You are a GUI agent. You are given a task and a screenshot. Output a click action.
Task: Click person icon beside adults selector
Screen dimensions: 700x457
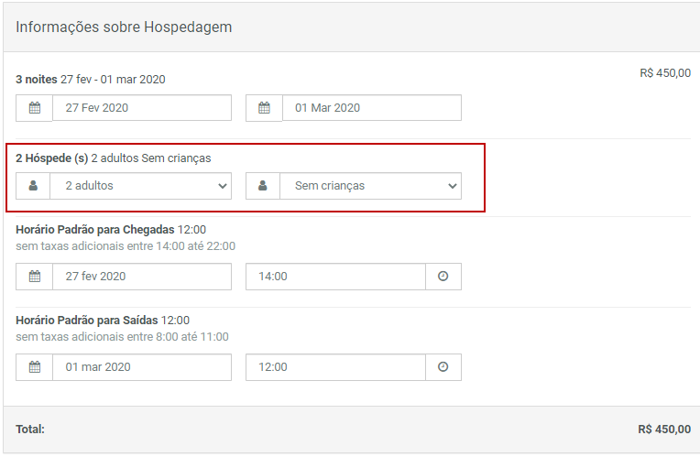click(34, 186)
